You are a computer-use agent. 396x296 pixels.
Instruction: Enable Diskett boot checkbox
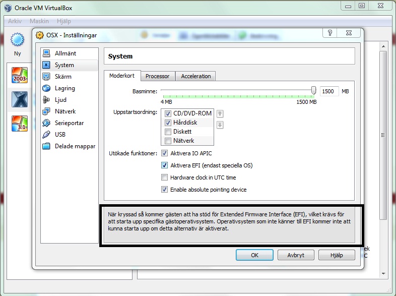click(x=168, y=132)
